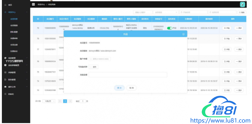Click the ID column header

[x=38, y=19]
